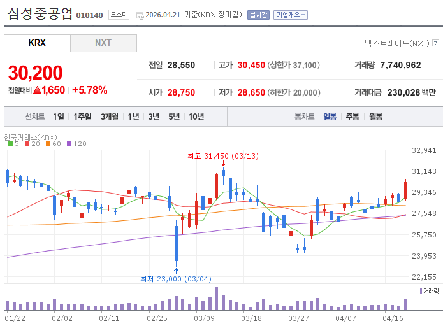Select the 일봉 candlestick chart

330,117
